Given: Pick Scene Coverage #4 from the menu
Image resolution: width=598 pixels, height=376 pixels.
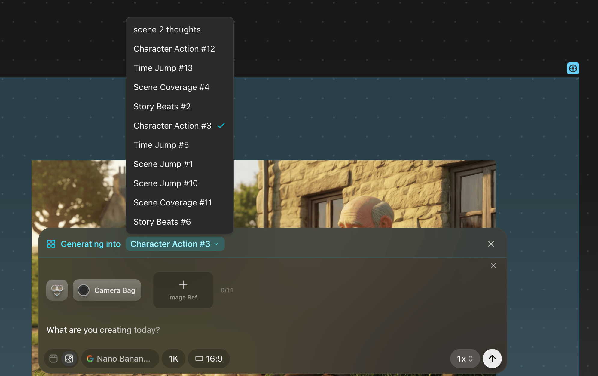Looking at the screenshot, I should [179, 87].
